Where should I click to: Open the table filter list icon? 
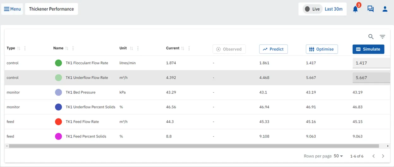pyautogui.click(x=382, y=37)
